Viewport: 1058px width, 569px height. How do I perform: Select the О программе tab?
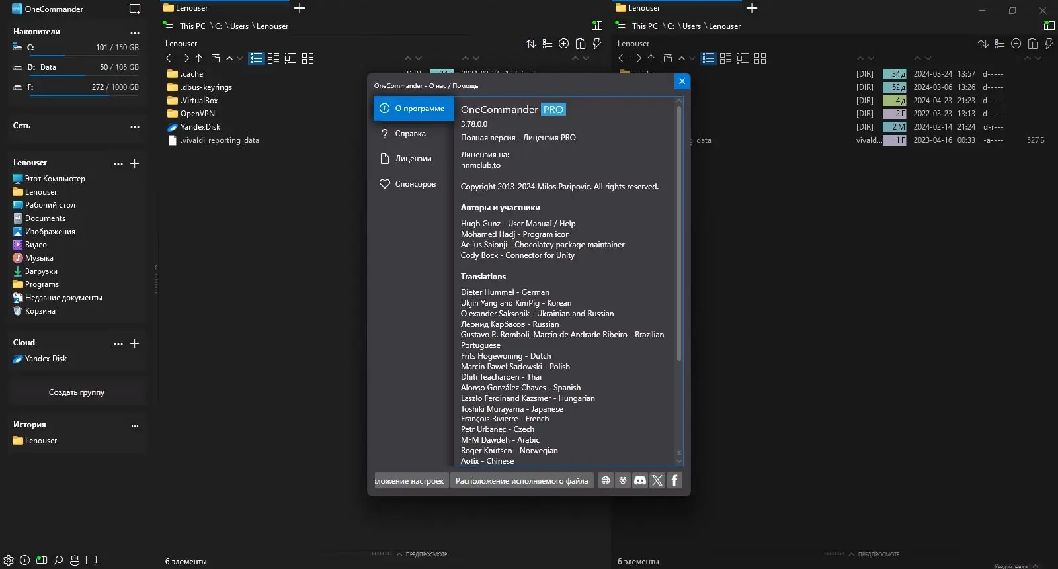click(414, 109)
